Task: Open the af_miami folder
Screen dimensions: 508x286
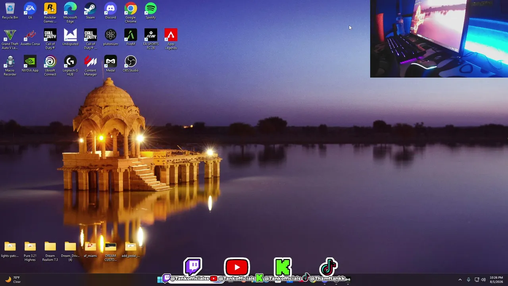Action: pos(90,249)
